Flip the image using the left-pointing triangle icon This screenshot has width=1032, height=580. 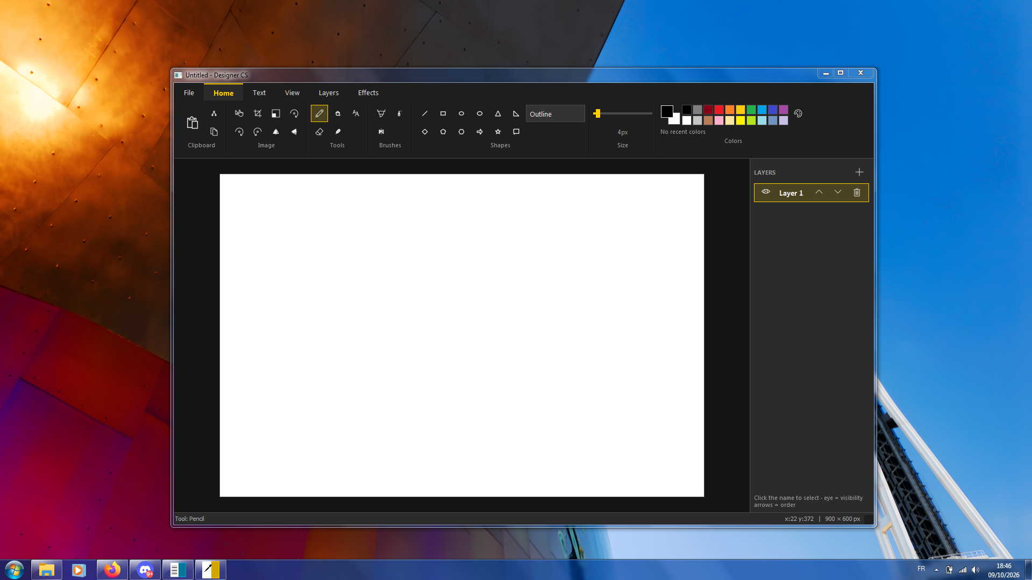pyautogui.click(x=294, y=132)
